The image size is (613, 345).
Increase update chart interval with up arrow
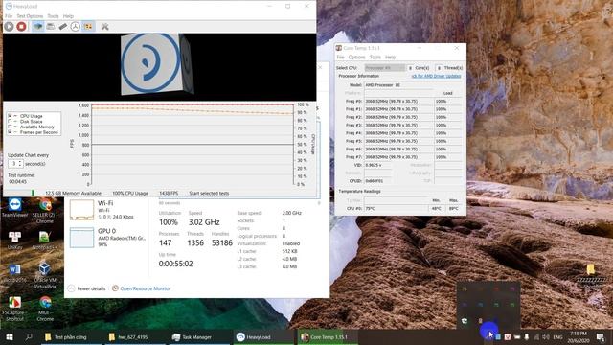(20, 162)
